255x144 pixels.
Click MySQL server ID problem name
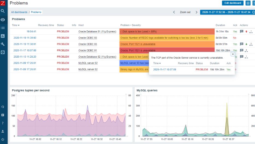point(135,63)
